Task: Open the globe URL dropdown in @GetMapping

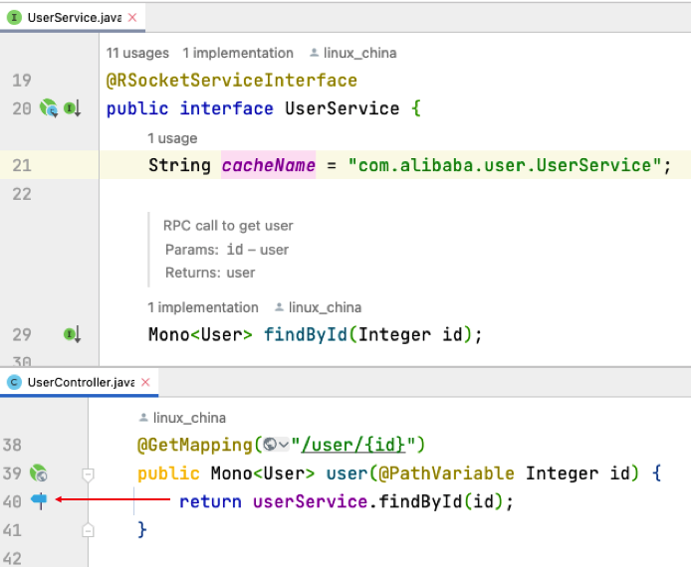Action: [276, 445]
